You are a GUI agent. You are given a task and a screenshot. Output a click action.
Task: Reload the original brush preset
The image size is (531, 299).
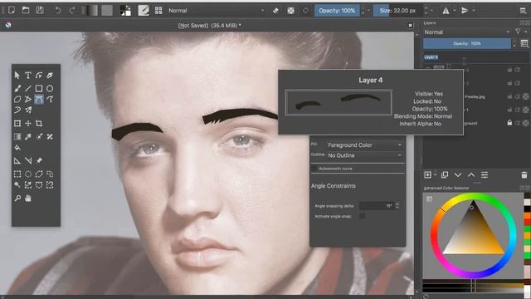pyautogui.click(x=305, y=11)
